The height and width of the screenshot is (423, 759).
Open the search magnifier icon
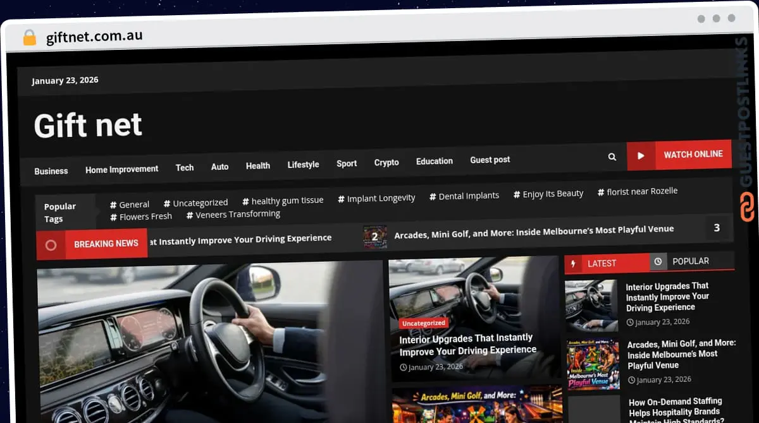pos(612,157)
